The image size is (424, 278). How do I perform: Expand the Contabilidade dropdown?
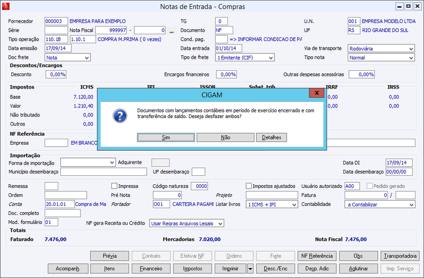point(379,204)
